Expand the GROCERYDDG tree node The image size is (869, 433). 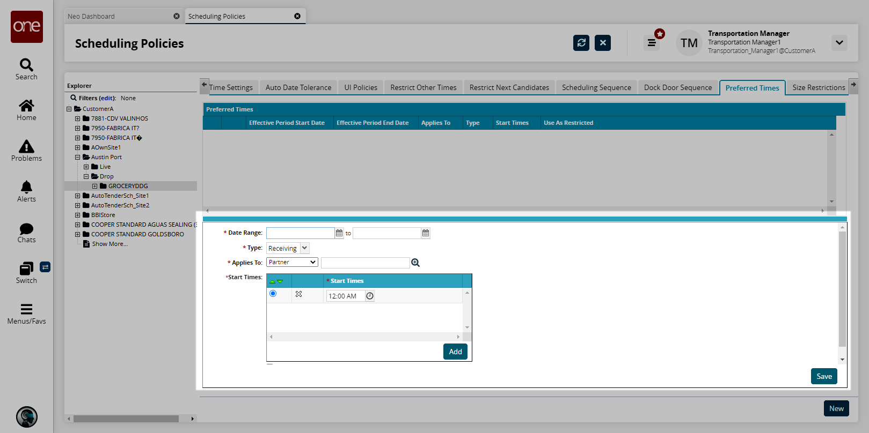(x=95, y=186)
